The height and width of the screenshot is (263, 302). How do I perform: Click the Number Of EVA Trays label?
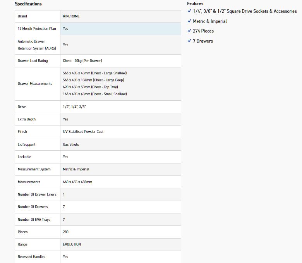coord(34,220)
